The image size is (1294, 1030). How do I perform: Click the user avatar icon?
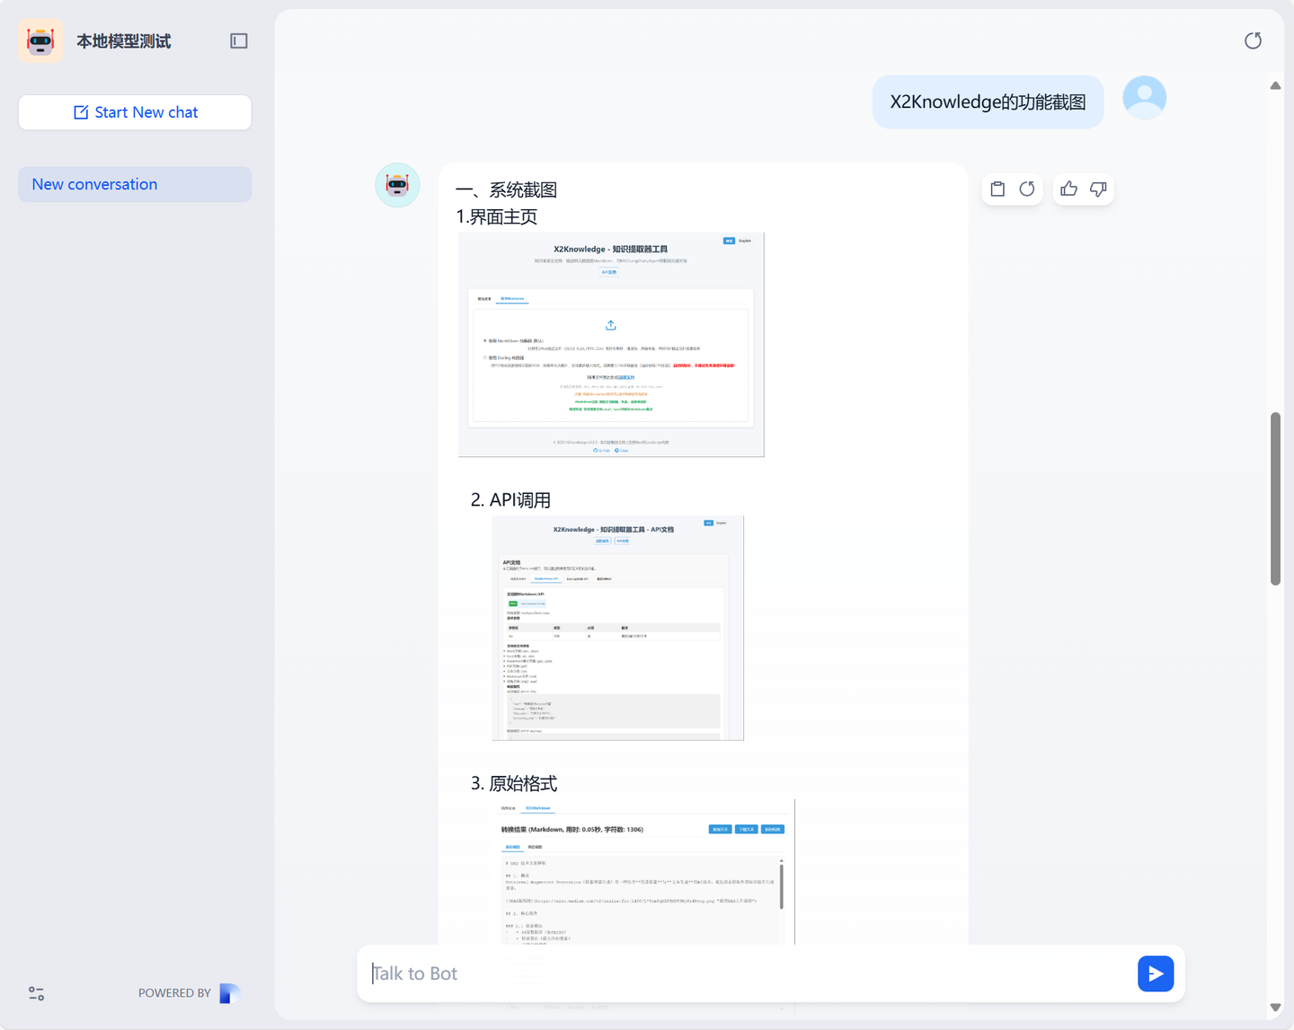coord(1145,97)
